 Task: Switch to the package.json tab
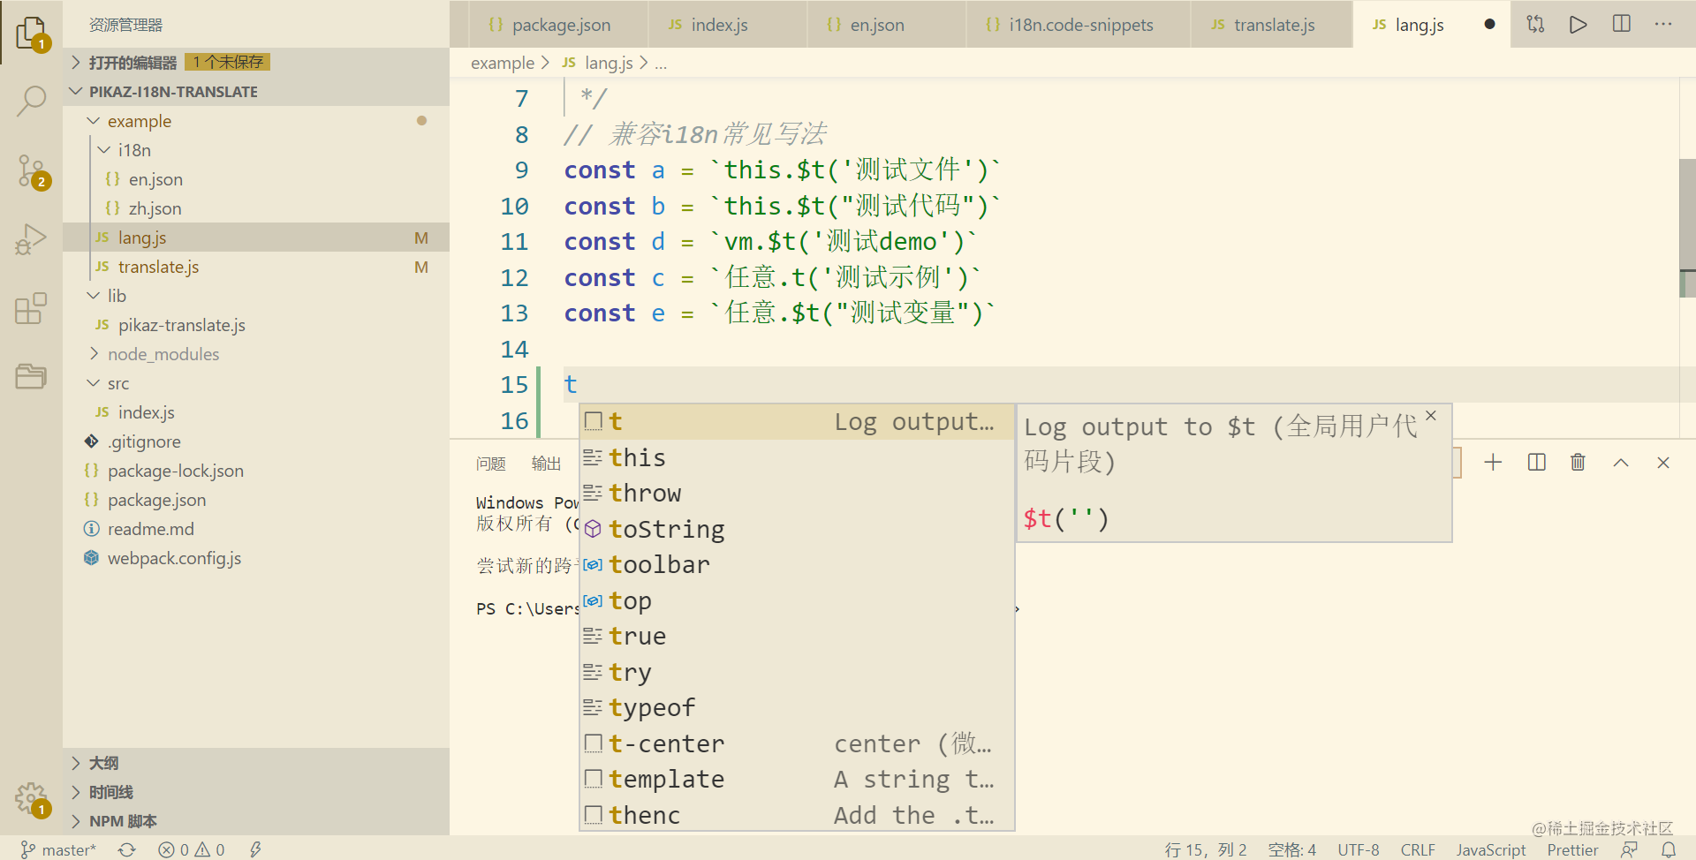coord(560,25)
